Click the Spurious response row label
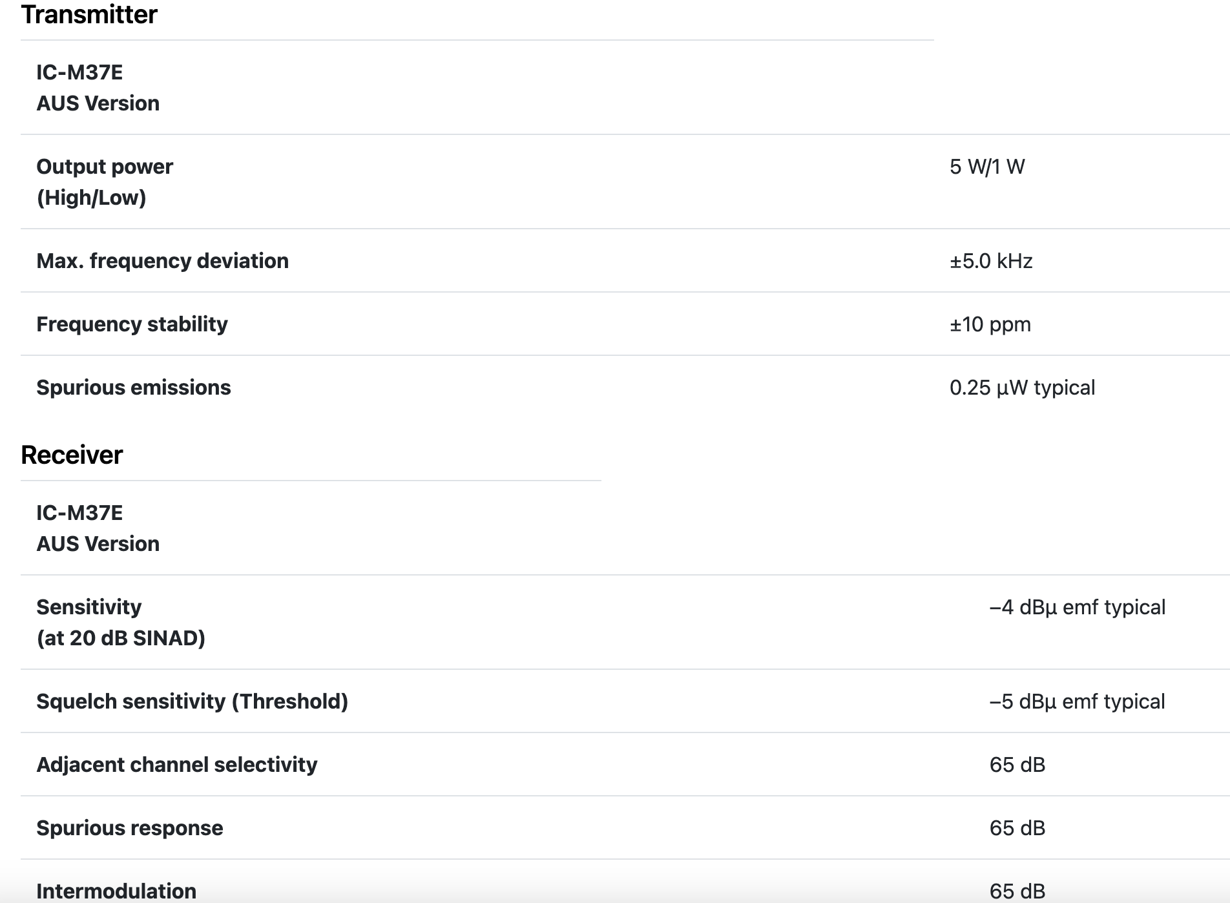The width and height of the screenshot is (1230, 903). [x=129, y=828]
